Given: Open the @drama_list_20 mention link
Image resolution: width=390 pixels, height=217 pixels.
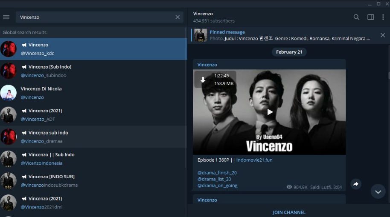Looking at the screenshot, I should tap(214, 179).
